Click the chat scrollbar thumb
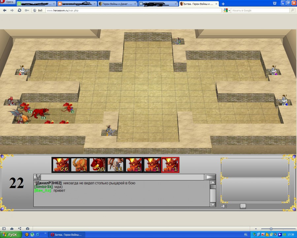297x238 pixels. (x=213, y=187)
